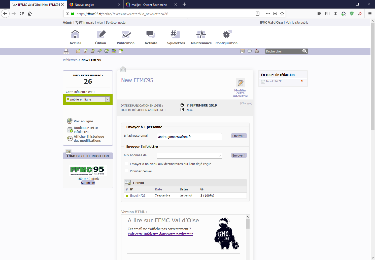375x260 pixels.
Task: Click the new referenced site globe icon
Action: point(107,51)
